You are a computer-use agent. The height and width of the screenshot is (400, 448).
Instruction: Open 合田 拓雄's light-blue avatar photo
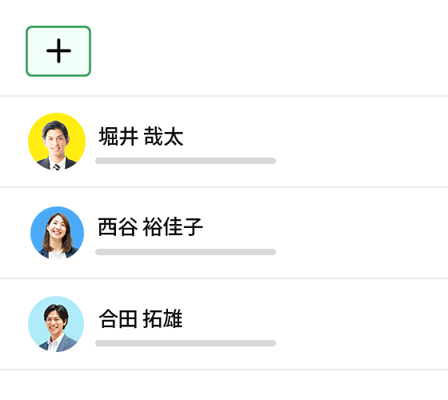pos(56,324)
